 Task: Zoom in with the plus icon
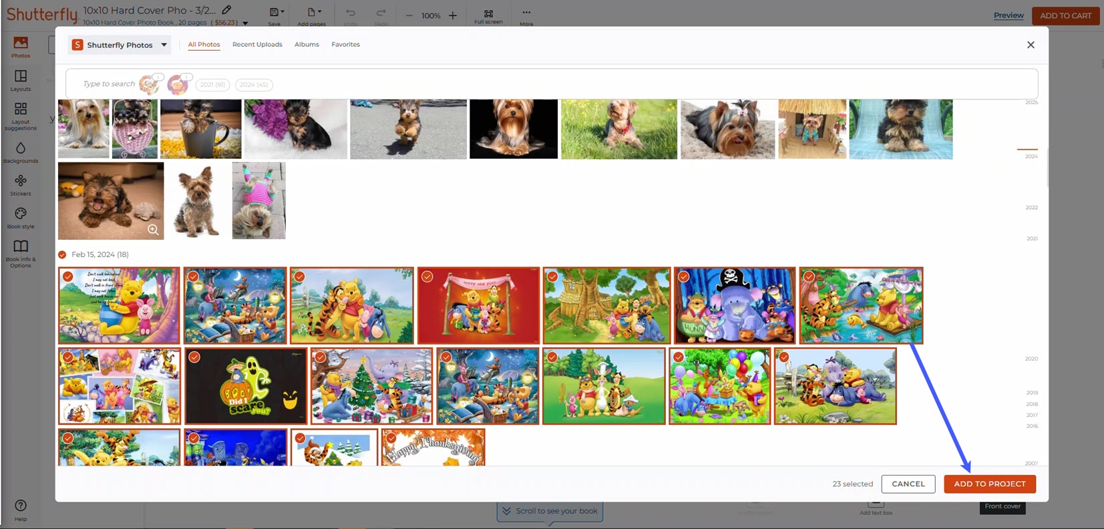(x=453, y=15)
